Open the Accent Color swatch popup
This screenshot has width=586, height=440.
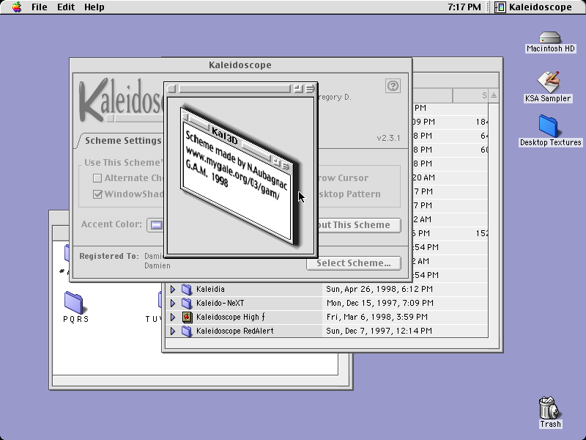pos(156,225)
